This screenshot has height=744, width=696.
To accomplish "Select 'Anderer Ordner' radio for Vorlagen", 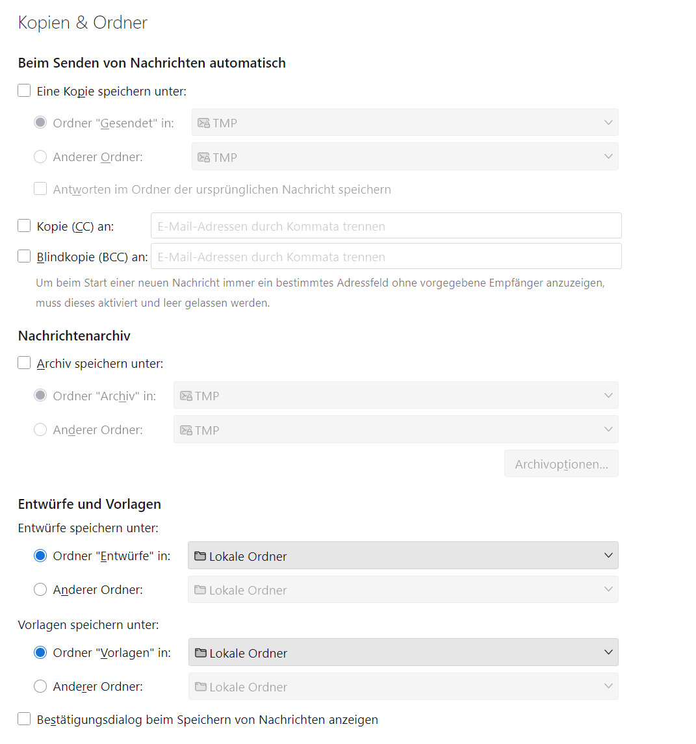I will 40,687.
